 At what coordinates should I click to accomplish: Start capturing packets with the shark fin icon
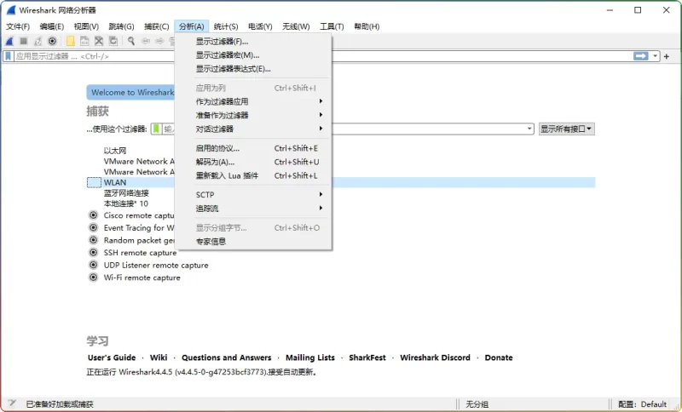coord(9,41)
